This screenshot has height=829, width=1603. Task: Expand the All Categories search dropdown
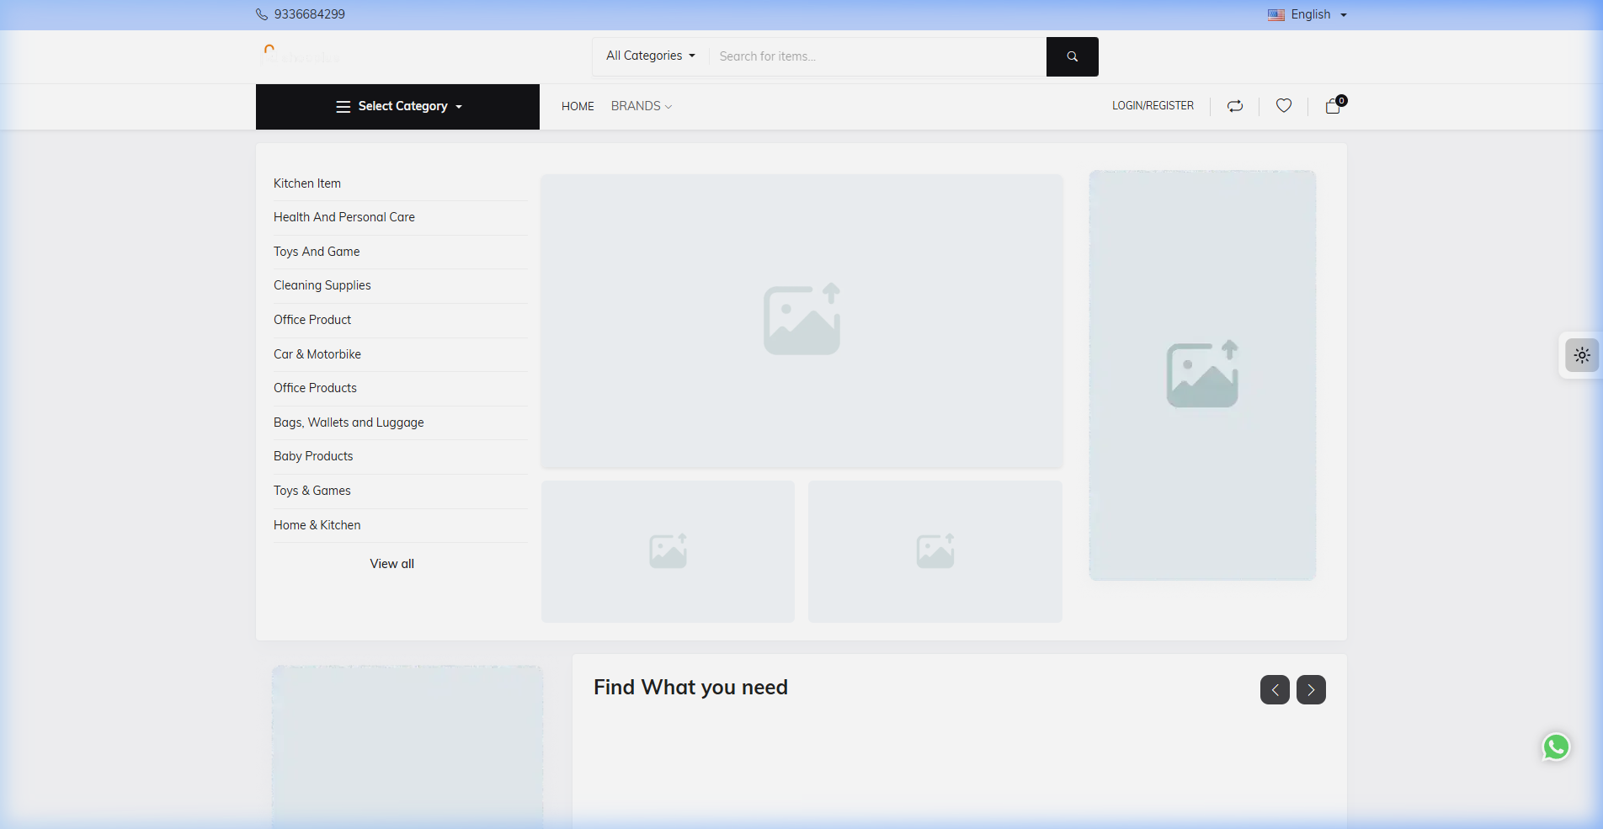pyautogui.click(x=651, y=56)
